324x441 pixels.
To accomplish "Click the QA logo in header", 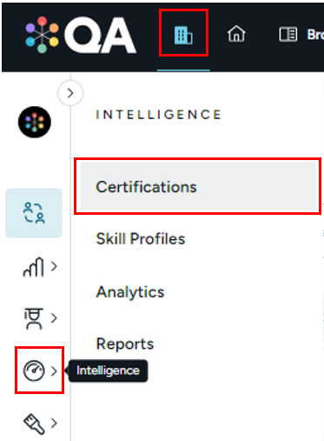I will [81, 35].
